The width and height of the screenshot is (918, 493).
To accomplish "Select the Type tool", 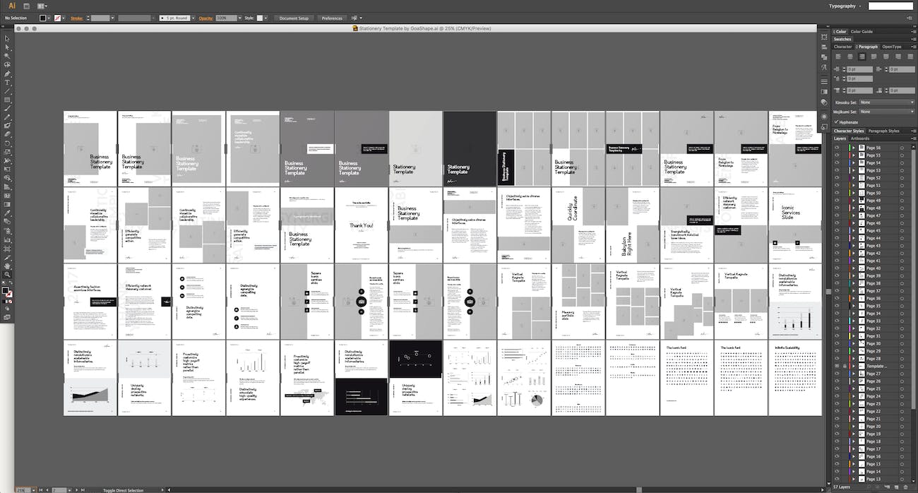I will [x=8, y=83].
